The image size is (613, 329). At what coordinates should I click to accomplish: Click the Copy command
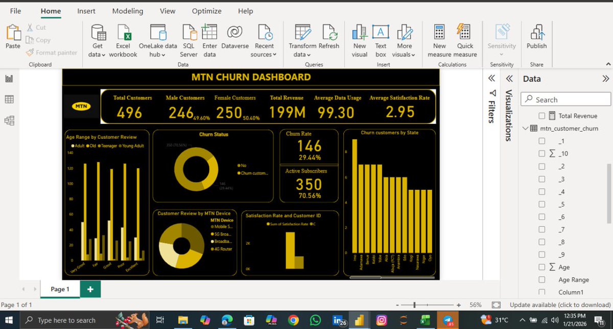(38, 40)
